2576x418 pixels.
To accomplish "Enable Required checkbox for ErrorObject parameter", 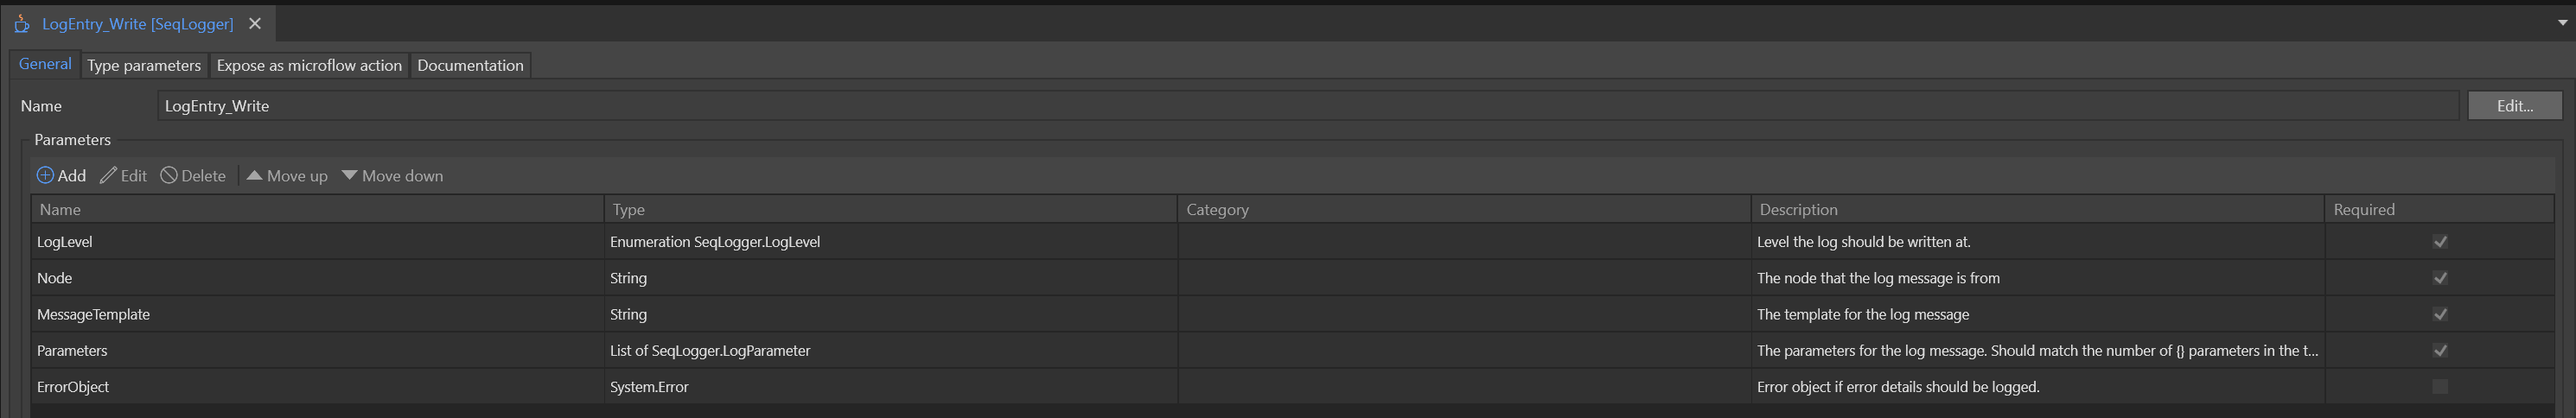I will coord(2439,386).
